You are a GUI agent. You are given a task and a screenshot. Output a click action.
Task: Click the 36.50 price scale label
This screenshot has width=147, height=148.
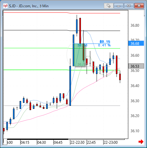tap(135, 71)
